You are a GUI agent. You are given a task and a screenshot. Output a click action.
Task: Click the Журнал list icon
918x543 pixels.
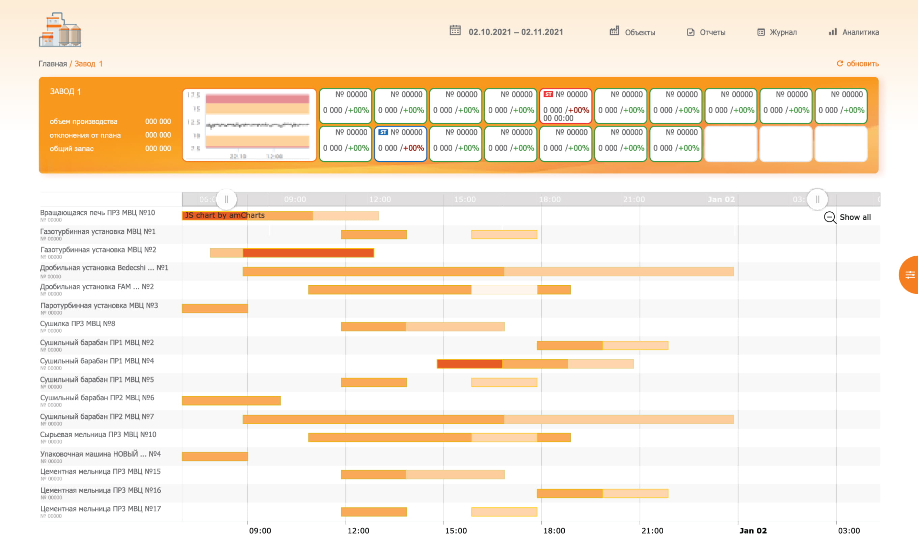(x=761, y=32)
